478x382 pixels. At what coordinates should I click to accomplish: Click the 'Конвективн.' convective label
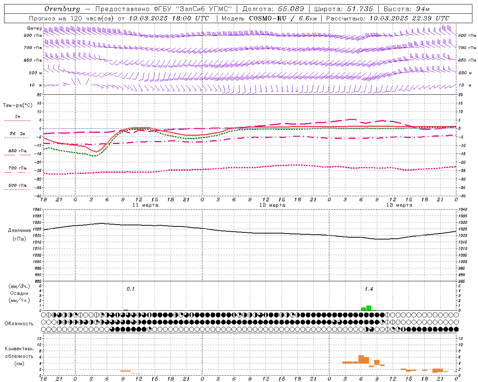(x=19, y=348)
